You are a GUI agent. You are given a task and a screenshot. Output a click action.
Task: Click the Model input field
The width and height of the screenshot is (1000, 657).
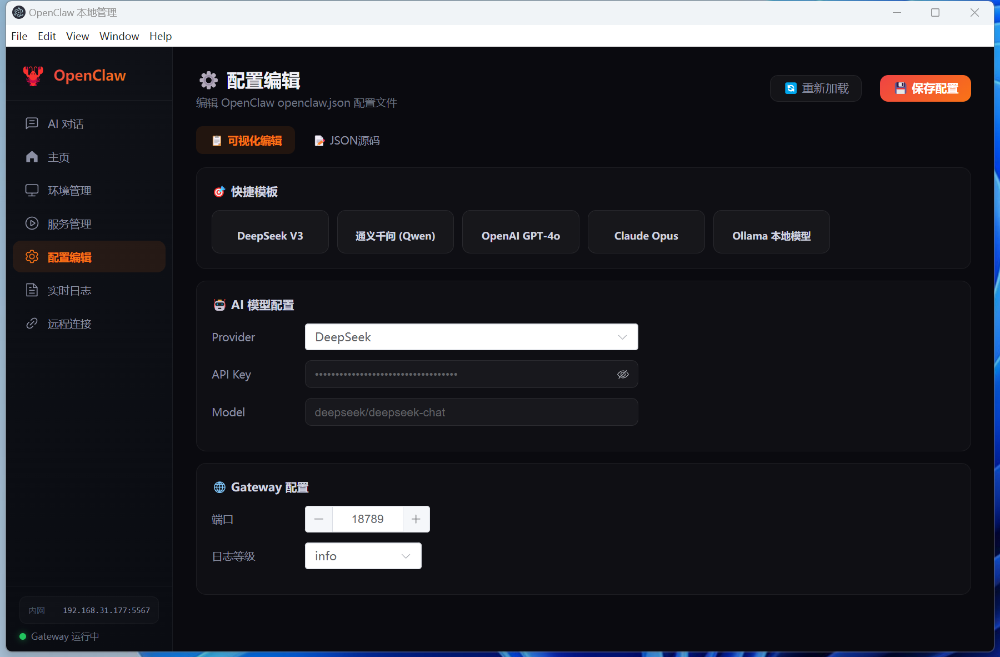pos(471,412)
